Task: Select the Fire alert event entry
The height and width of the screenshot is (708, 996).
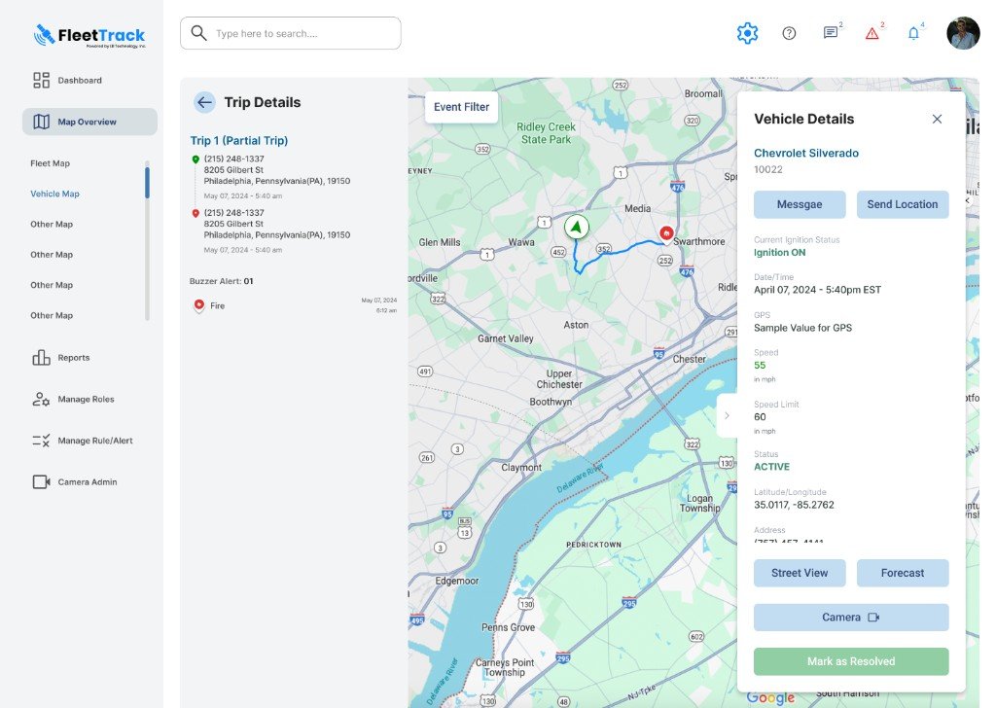Action: pyautogui.click(x=295, y=305)
